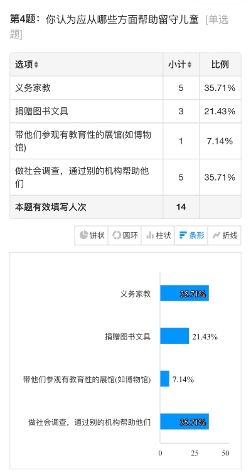
Task: Click the 7.14% blue bar
Action: tap(164, 378)
